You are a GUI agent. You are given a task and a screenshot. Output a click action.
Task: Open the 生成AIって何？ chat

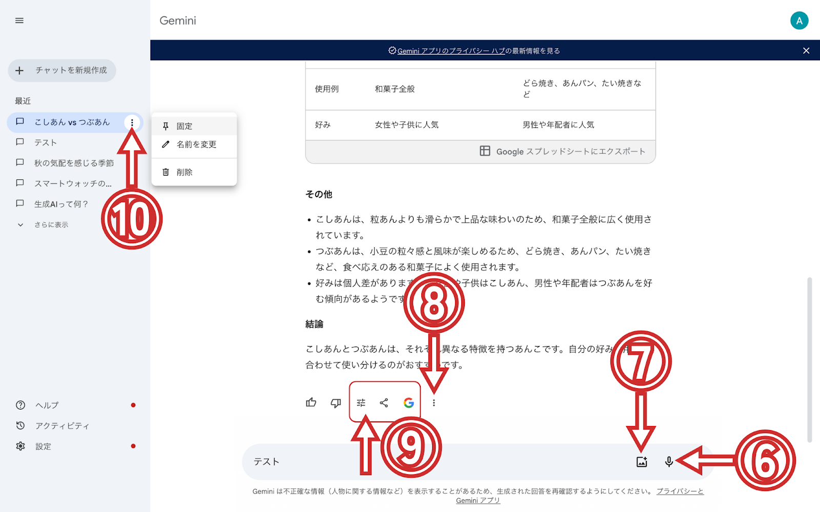point(61,204)
